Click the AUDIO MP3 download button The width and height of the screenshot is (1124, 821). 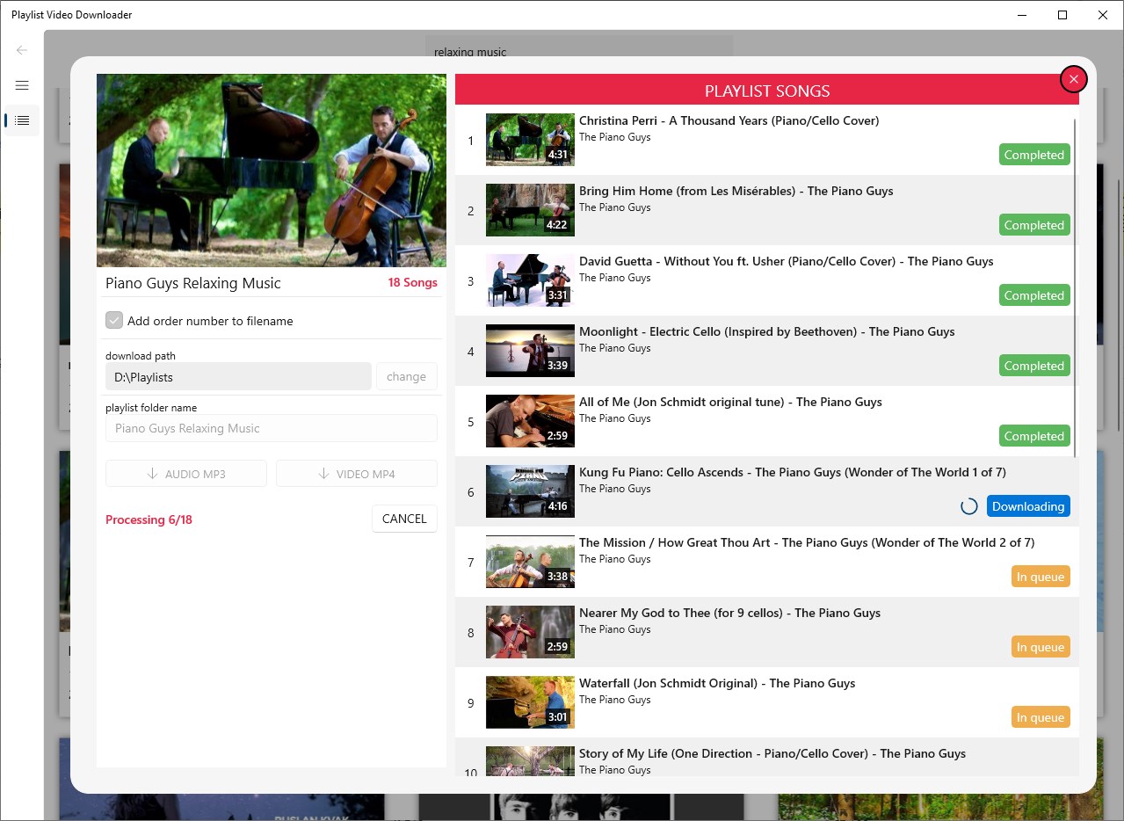[x=186, y=474]
